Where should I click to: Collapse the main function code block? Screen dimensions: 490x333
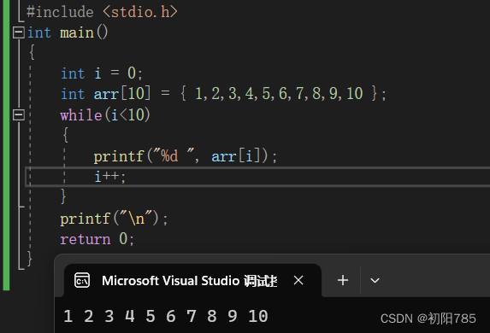(x=19, y=32)
